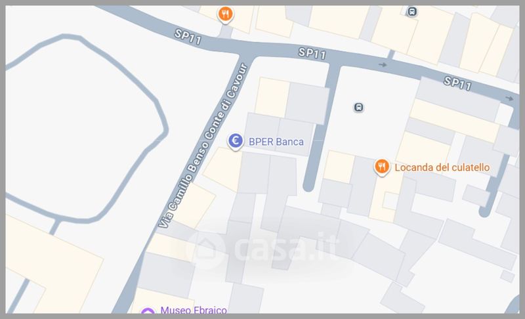Select the bus stop icon at top right
Viewport: 525px width, 319px height.
[x=412, y=12]
